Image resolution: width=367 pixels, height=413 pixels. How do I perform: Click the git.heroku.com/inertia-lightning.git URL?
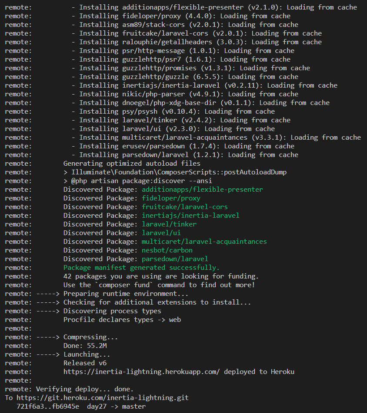(103, 398)
